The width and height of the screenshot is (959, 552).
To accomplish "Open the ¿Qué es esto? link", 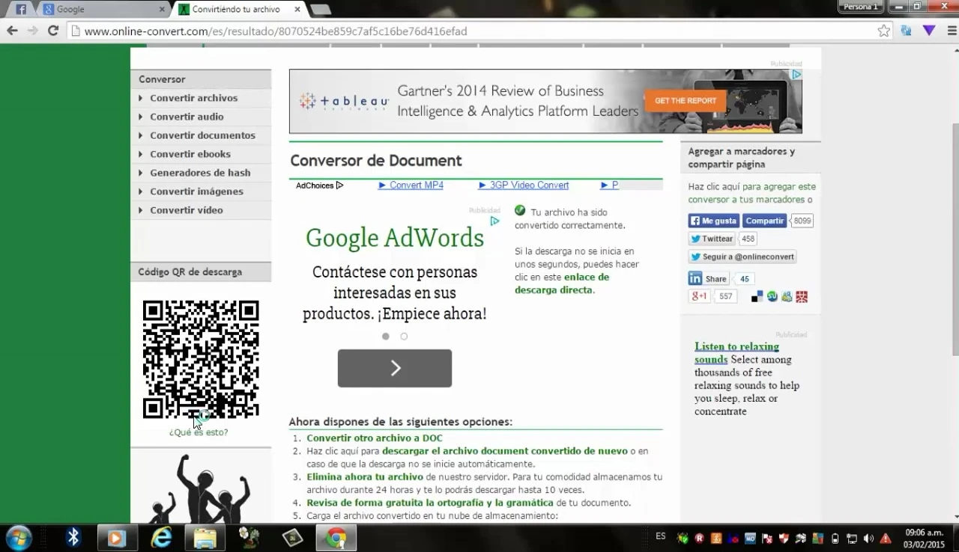I will tap(199, 432).
